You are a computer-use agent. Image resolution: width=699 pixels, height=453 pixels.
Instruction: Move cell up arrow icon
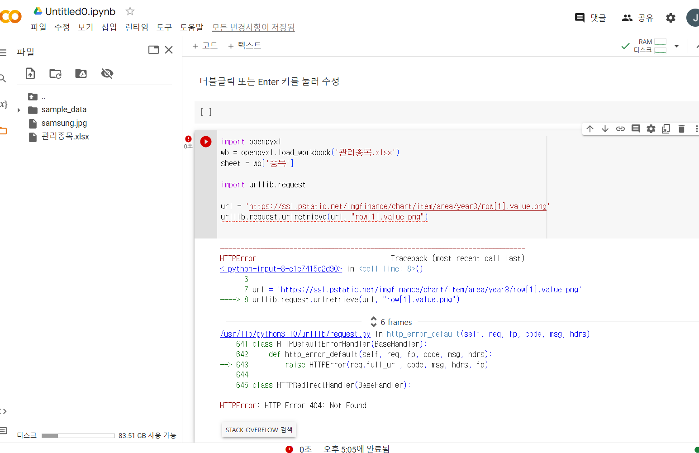click(x=590, y=129)
